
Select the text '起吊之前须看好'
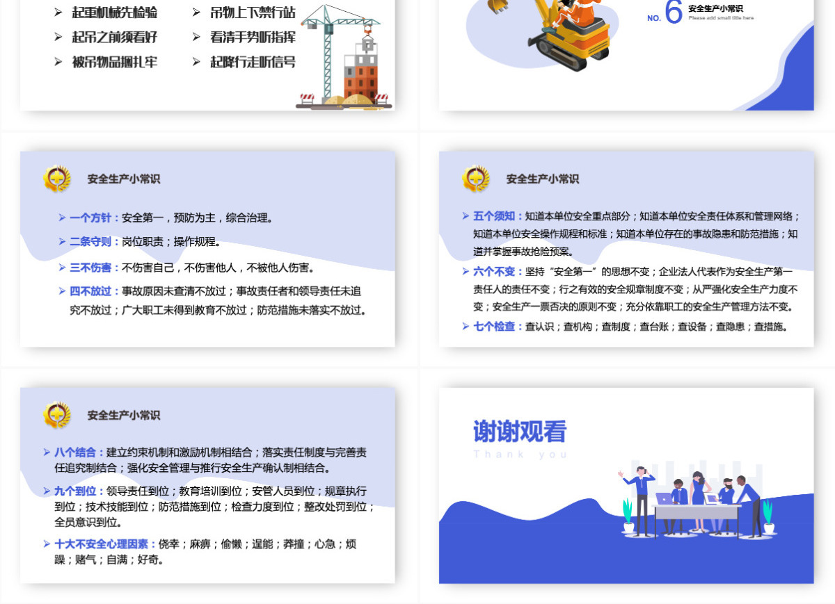[x=115, y=37]
